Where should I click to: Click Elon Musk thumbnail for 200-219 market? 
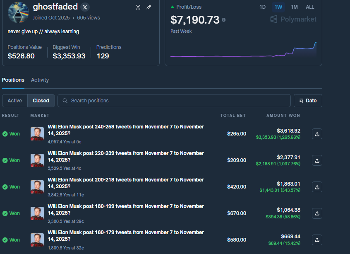[37, 187]
